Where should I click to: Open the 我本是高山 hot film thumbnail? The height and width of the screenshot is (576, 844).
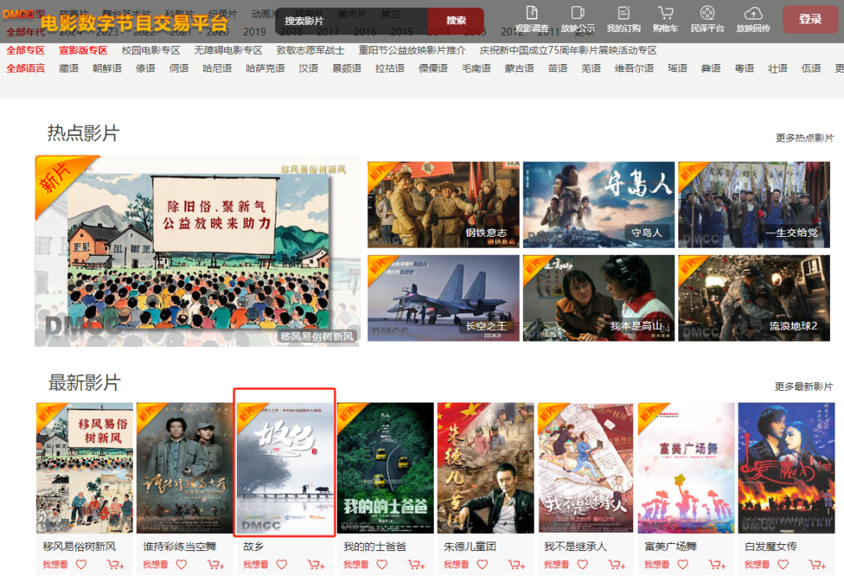point(599,299)
